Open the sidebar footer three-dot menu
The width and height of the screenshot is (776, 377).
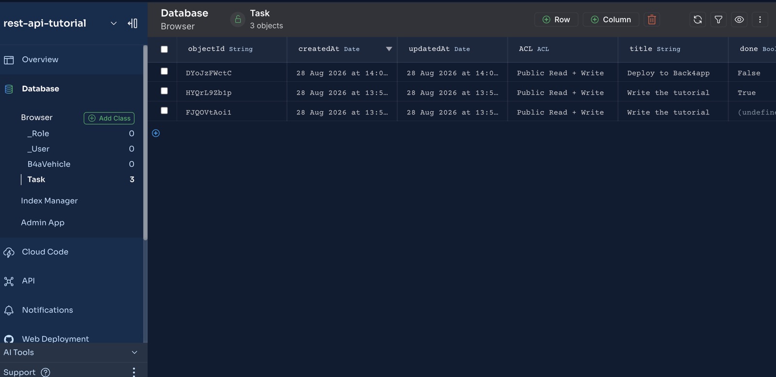pos(134,372)
